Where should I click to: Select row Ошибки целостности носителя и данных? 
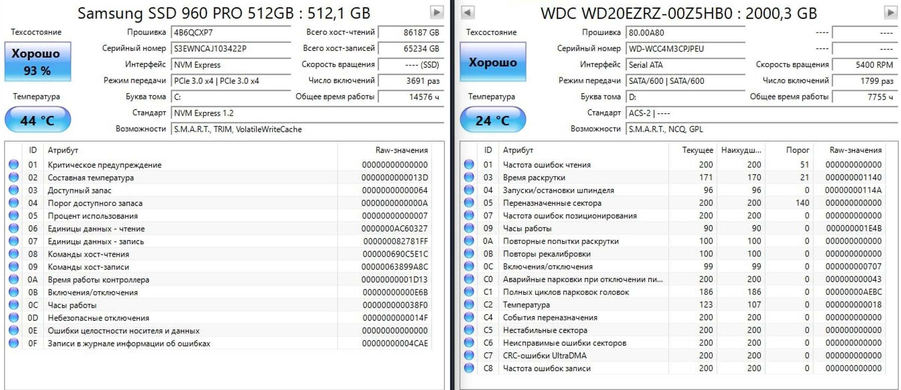click(x=218, y=330)
